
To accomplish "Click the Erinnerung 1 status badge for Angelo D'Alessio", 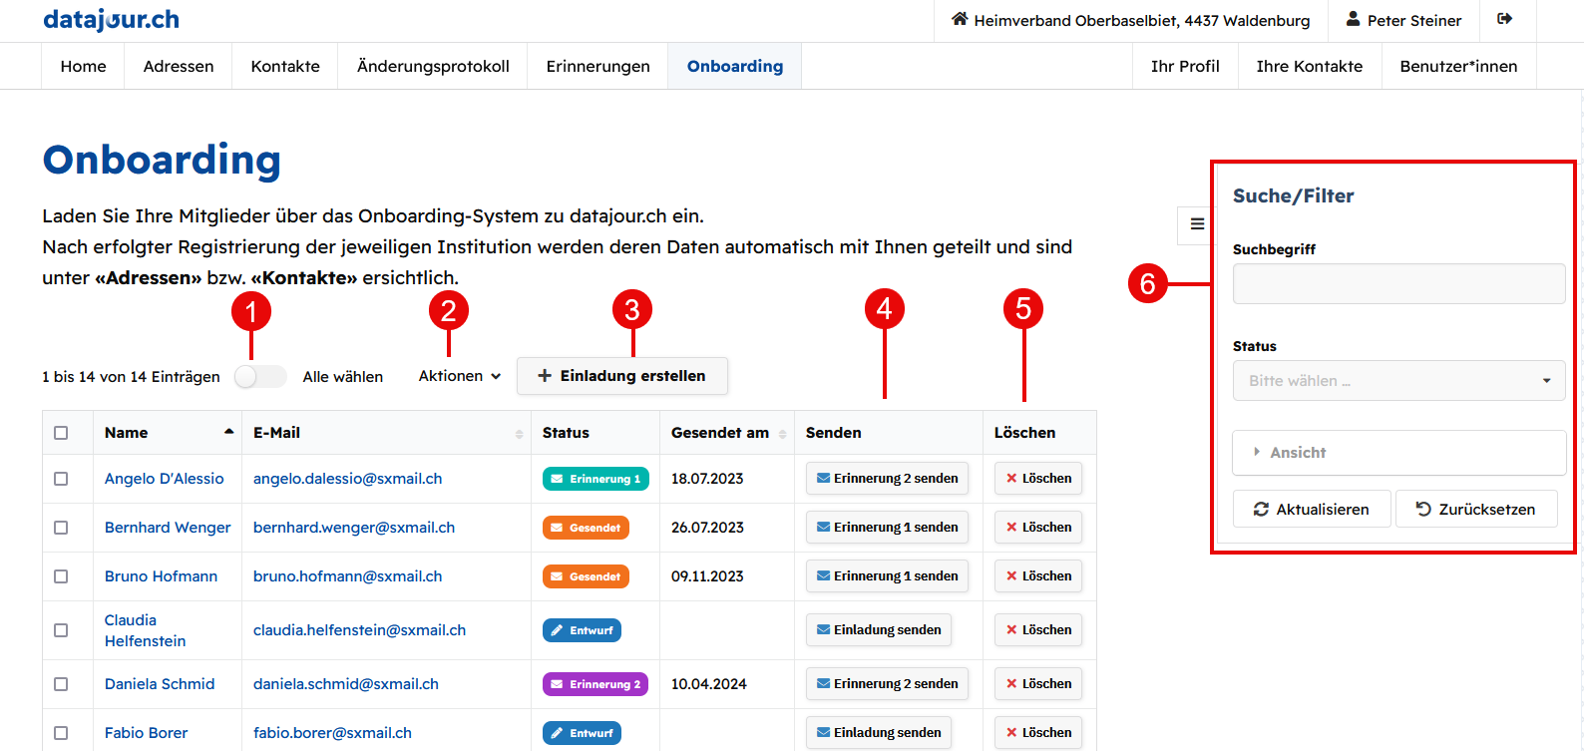I will 595,479.
